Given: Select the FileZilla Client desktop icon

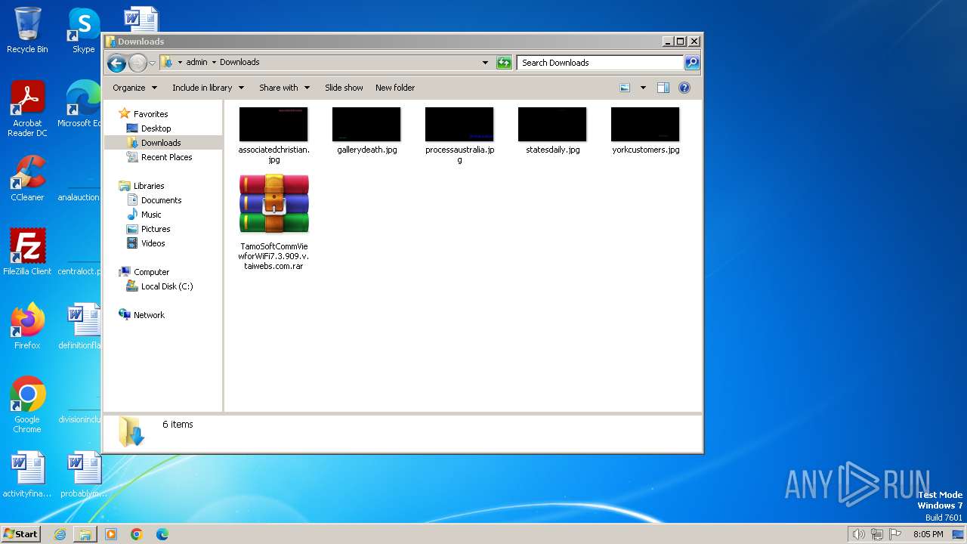Looking at the screenshot, I should 27,252.
